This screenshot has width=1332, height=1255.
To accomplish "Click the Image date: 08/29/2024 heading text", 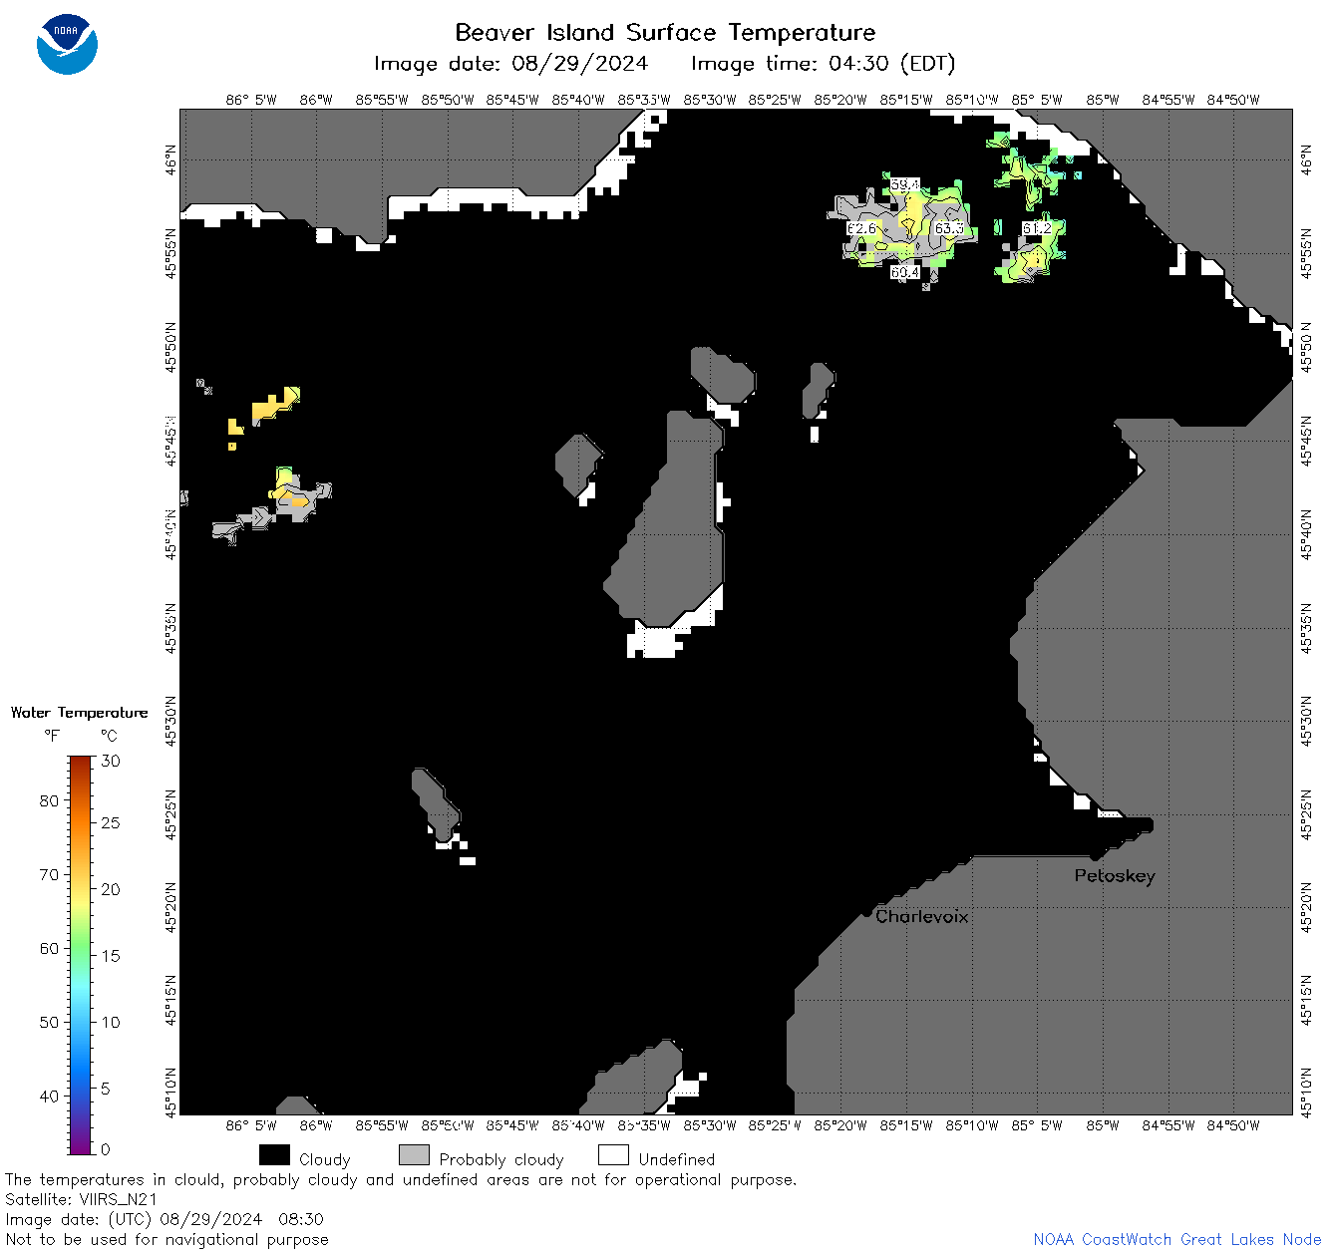I will click(x=510, y=64).
